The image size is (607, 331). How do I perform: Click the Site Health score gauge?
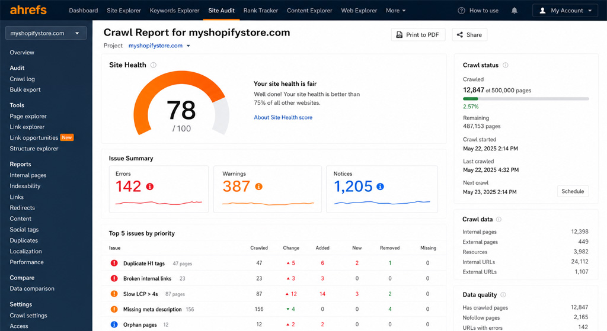pyautogui.click(x=181, y=103)
